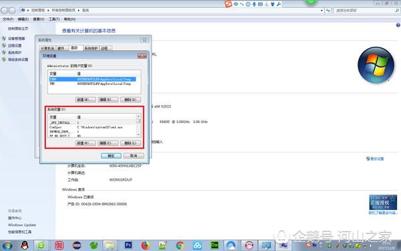Click Edit button under user variables

108,100
